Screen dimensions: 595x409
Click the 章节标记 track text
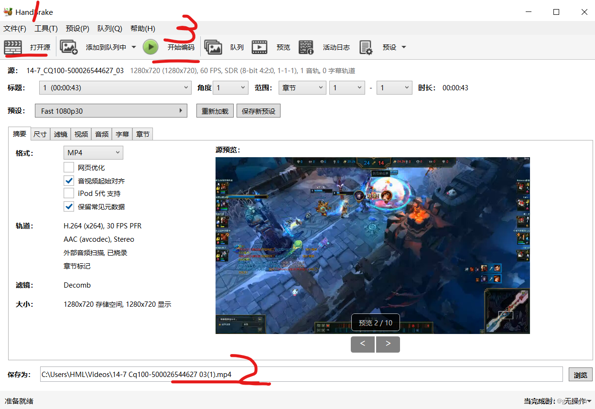click(77, 266)
